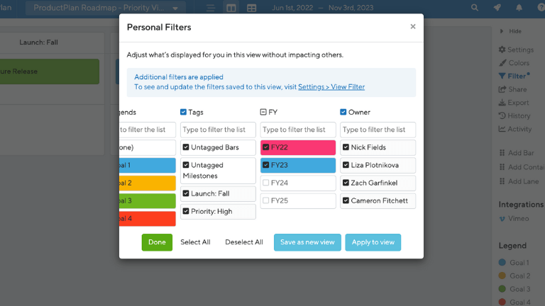Open Colors brush option in the sidebar
545x306 pixels.
[x=514, y=63]
